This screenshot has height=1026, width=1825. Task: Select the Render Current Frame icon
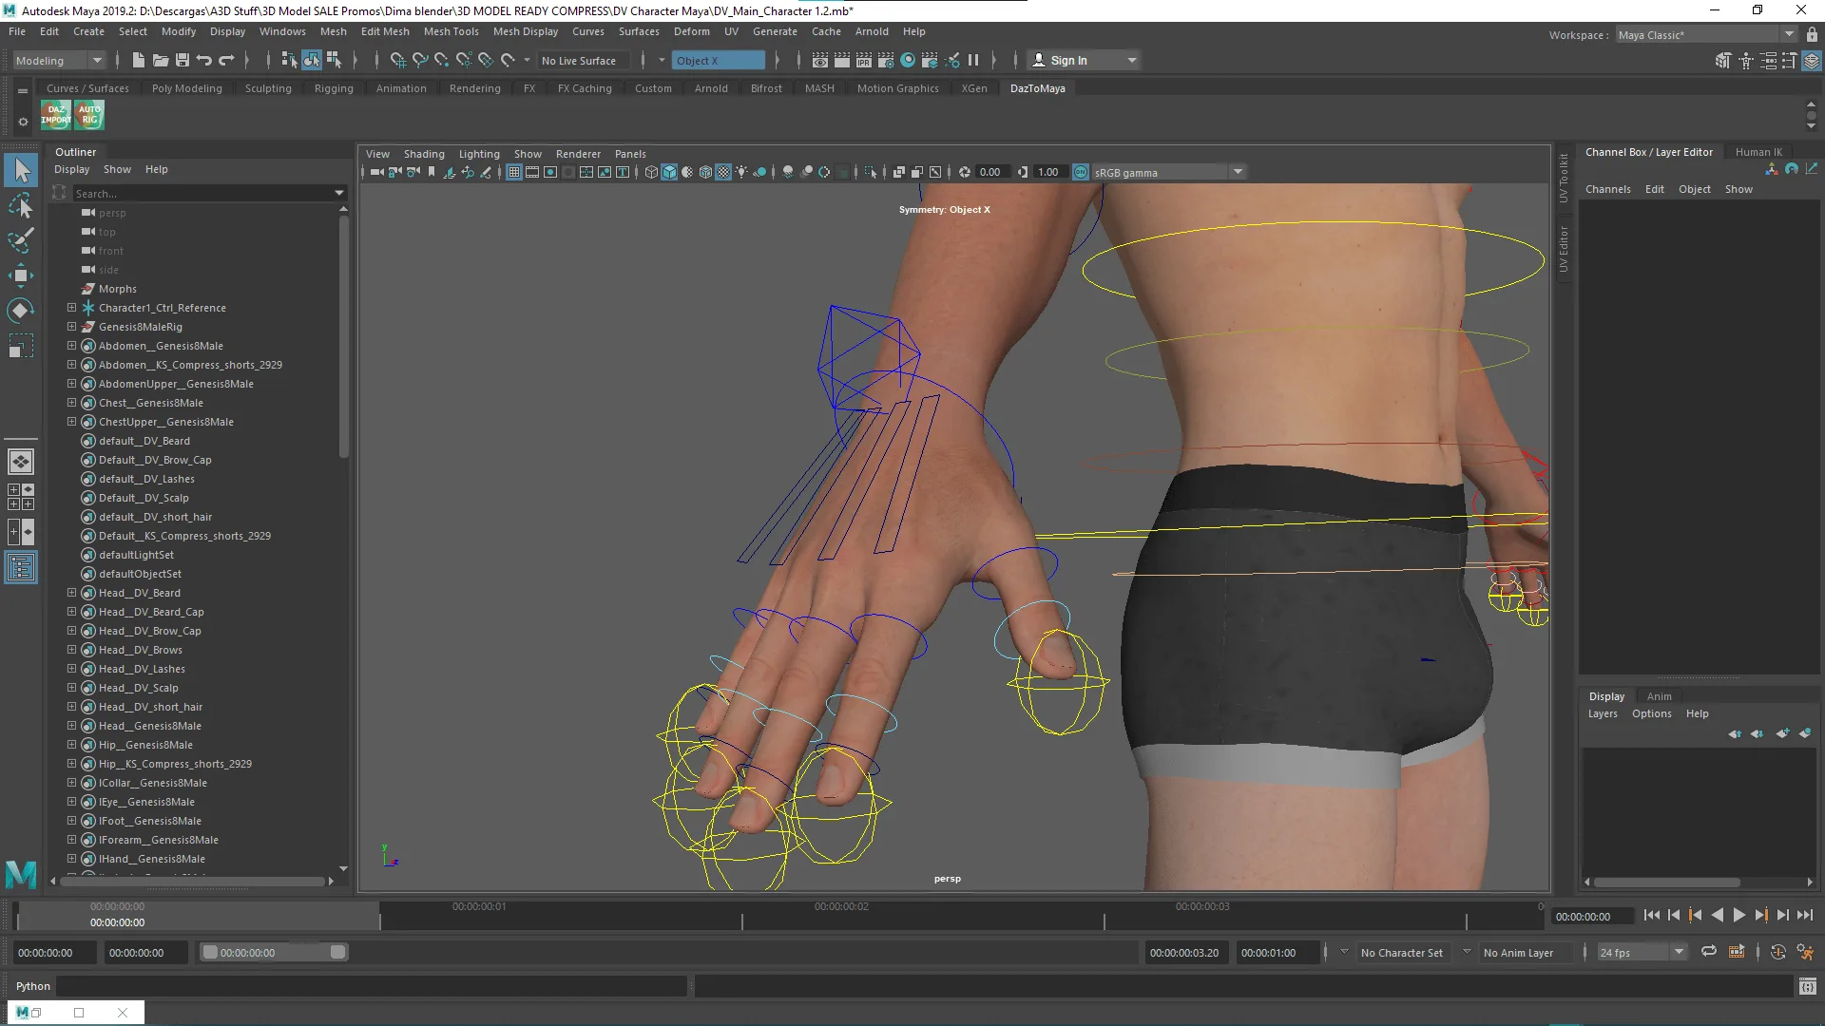(842, 60)
